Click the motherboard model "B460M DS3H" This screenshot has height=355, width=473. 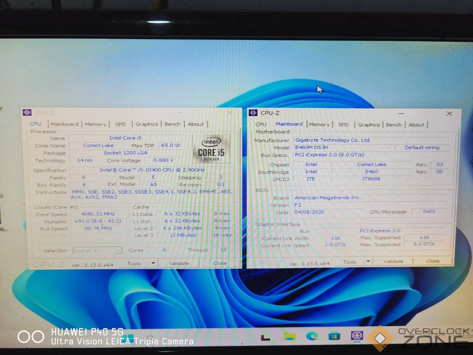tap(312, 148)
